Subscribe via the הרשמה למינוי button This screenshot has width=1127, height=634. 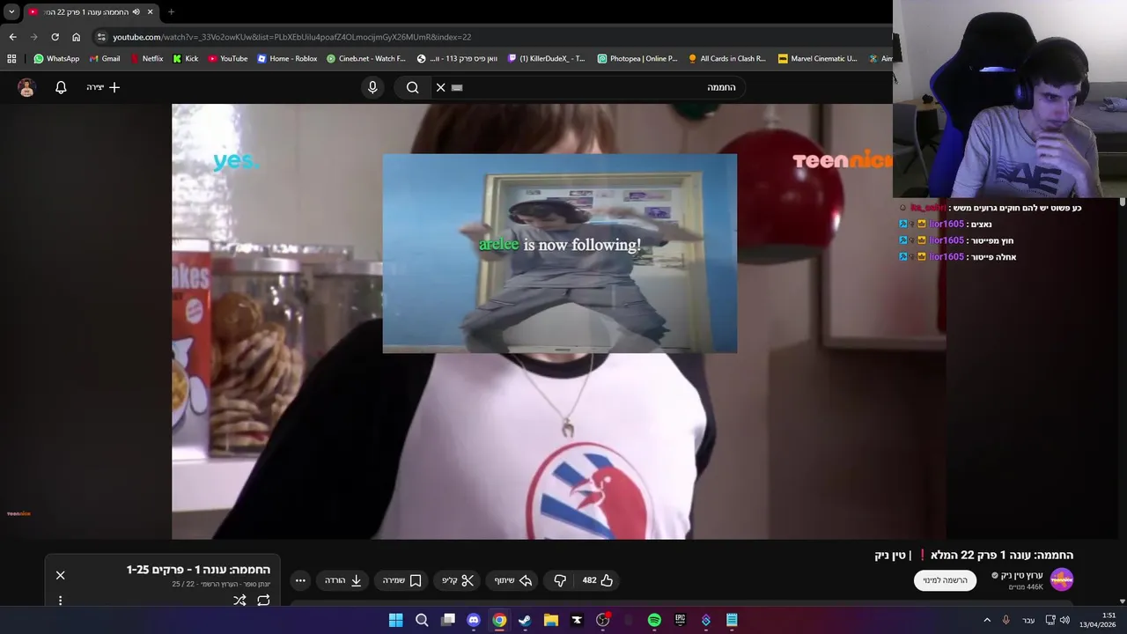click(x=945, y=580)
